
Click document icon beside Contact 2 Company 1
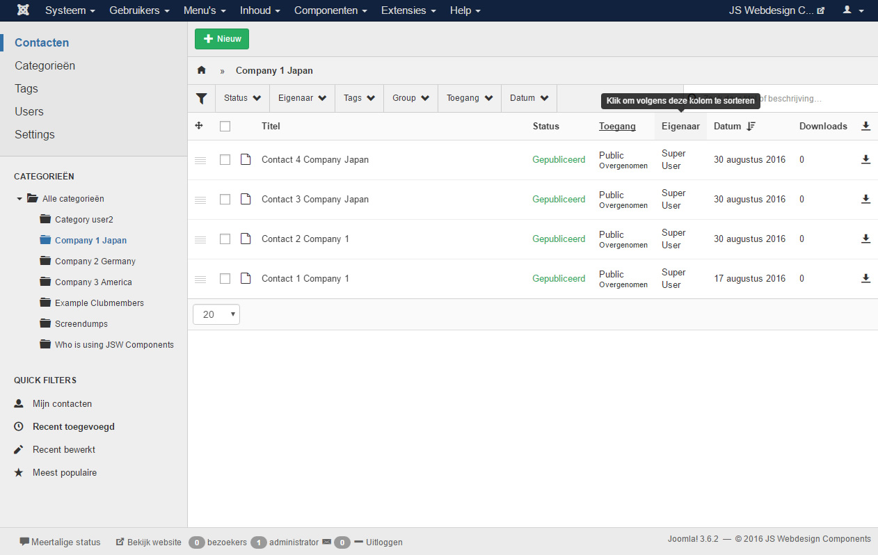coord(245,239)
